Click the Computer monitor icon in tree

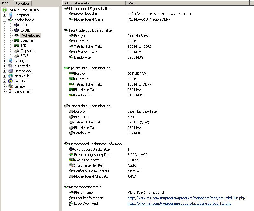click(x=11, y=15)
